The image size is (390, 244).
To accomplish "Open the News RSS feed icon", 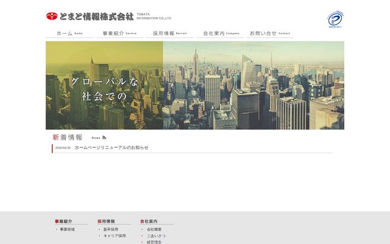I will pyautogui.click(x=104, y=137).
